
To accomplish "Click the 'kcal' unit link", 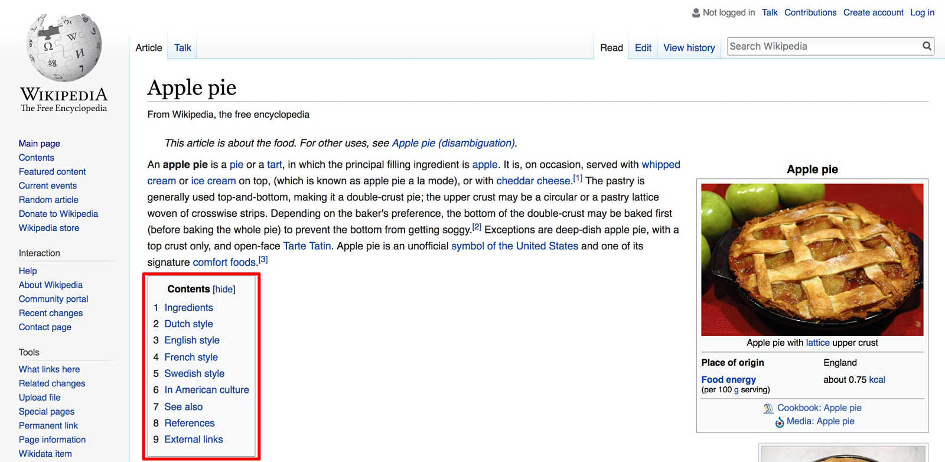I will pyautogui.click(x=877, y=380).
